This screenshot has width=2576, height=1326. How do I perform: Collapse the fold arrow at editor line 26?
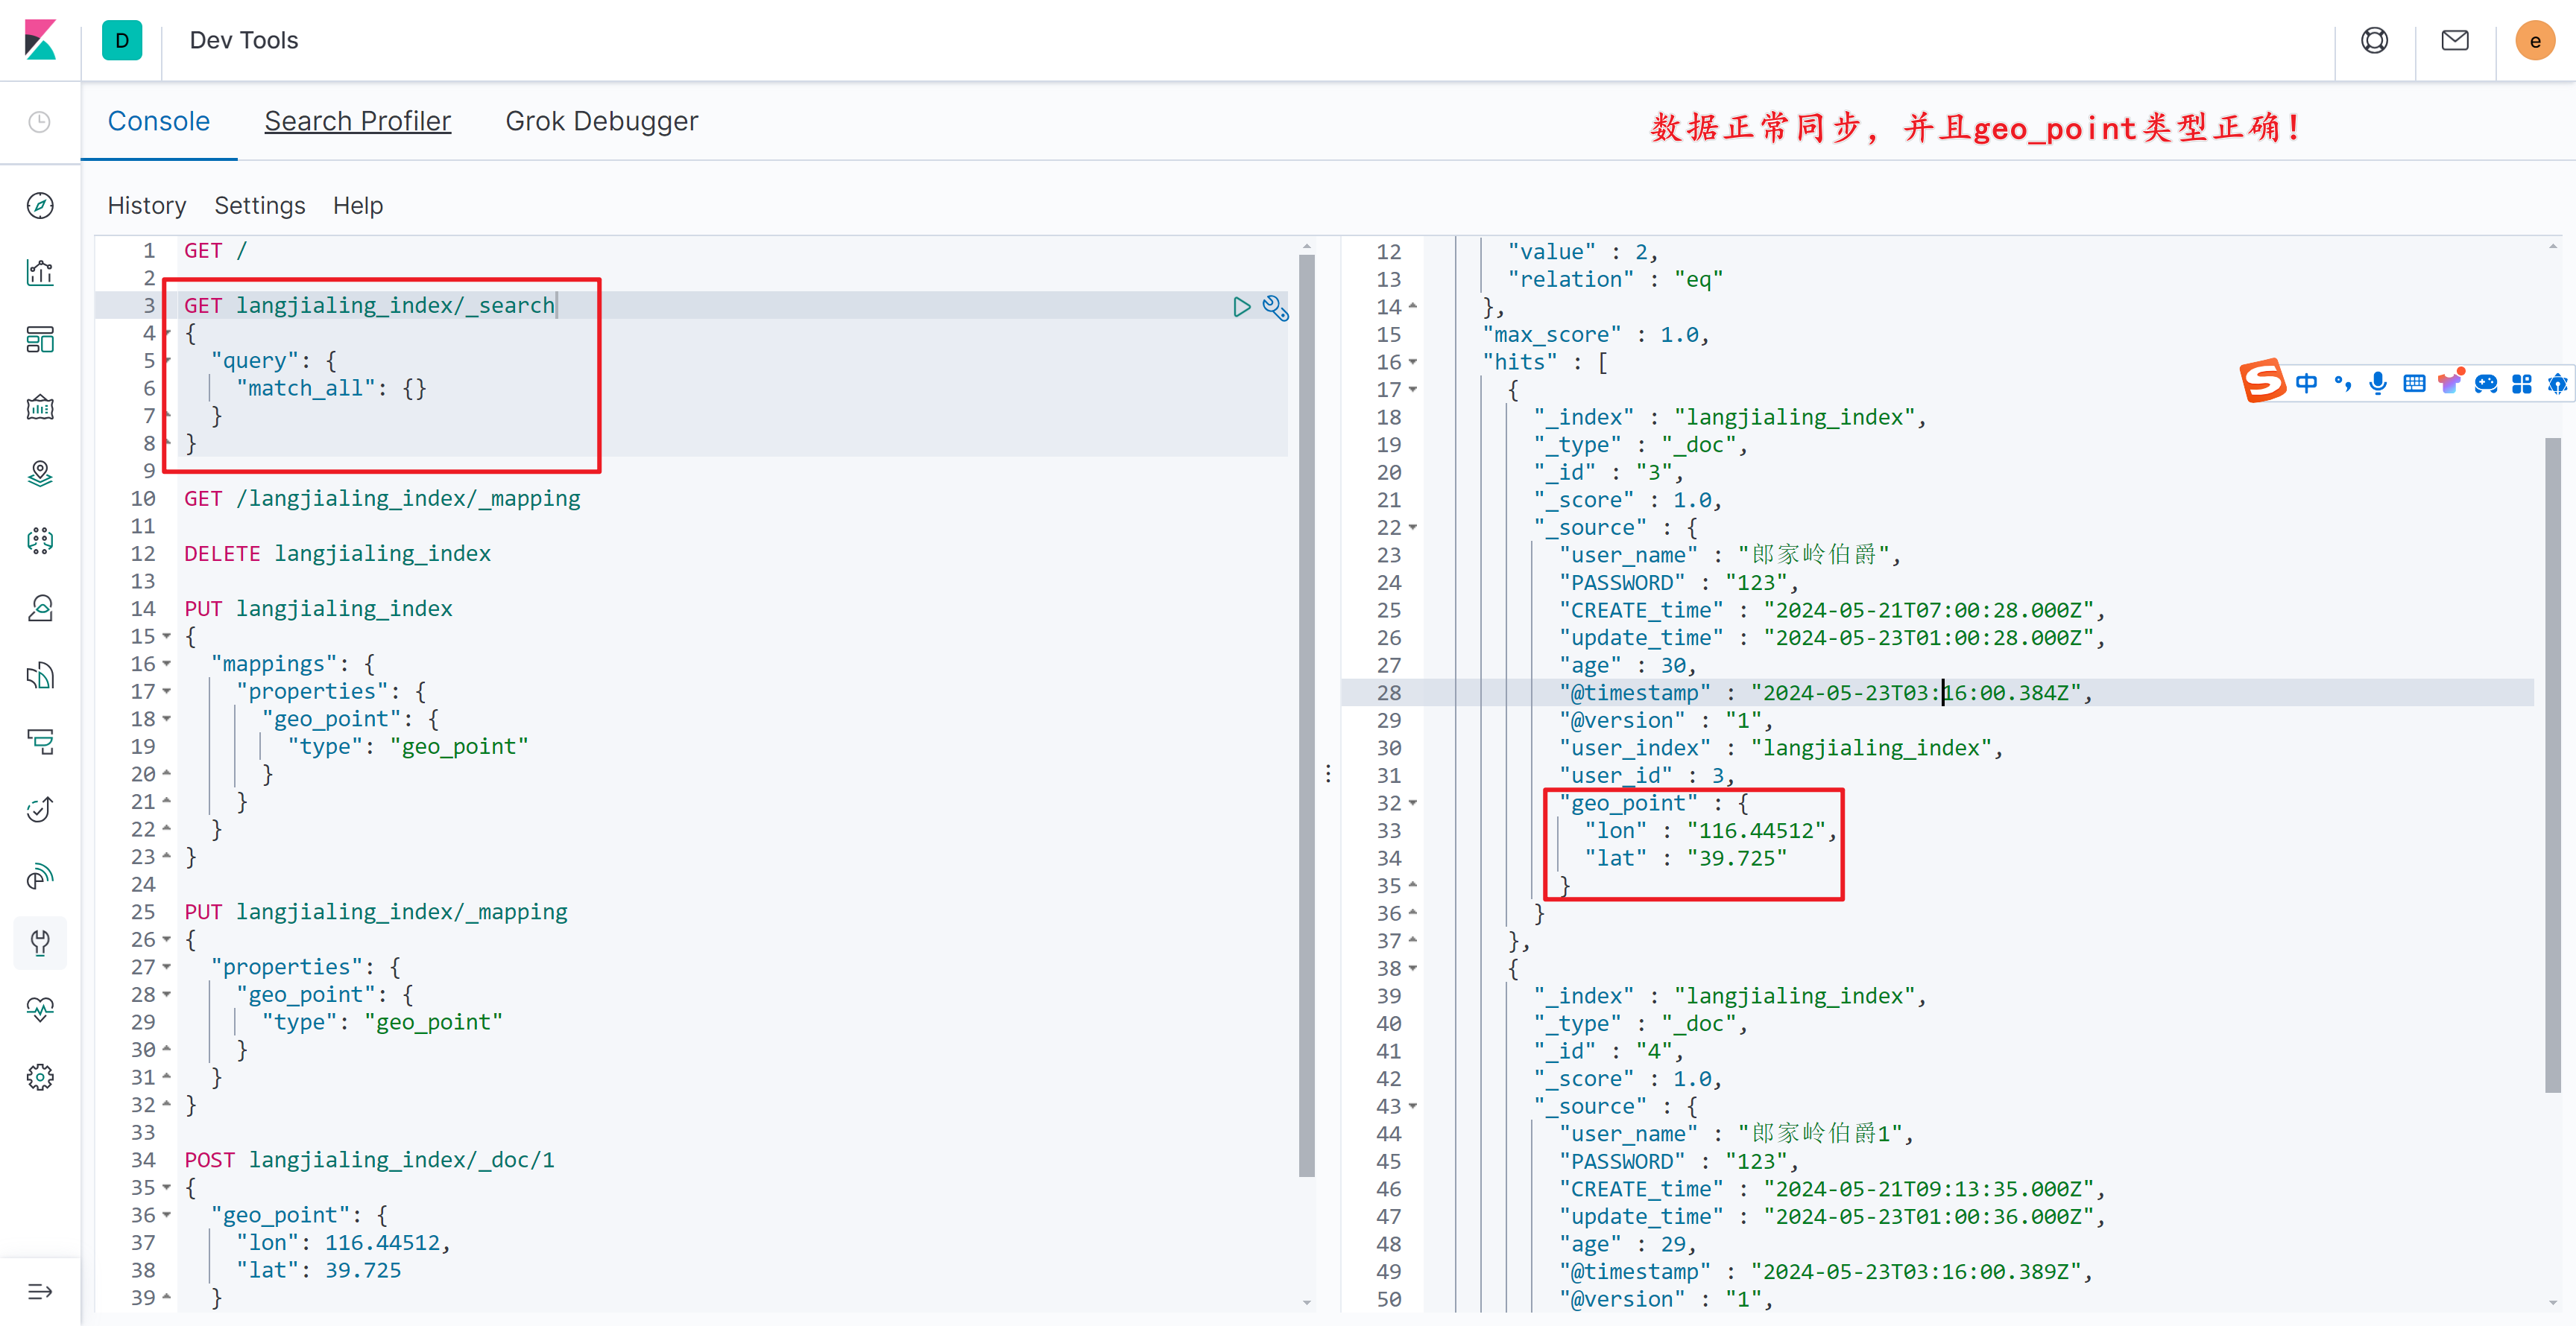tap(167, 940)
